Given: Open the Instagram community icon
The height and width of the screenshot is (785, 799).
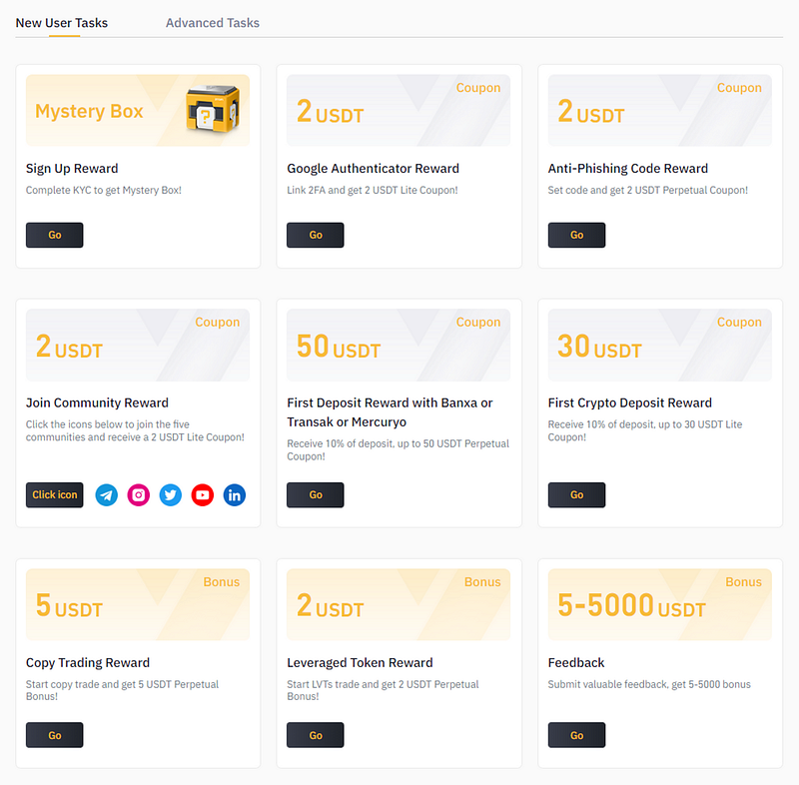Looking at the screenshot, I should pyautogui.click(x=138, y=494).
